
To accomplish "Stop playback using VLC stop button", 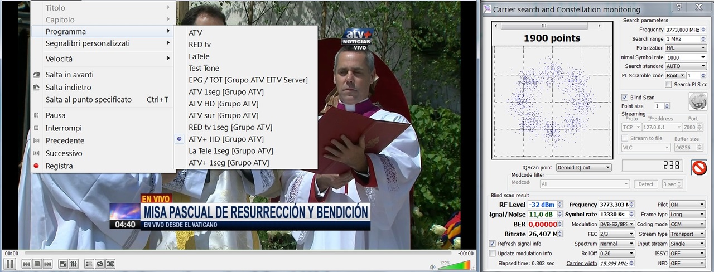I will click(37, 264).
